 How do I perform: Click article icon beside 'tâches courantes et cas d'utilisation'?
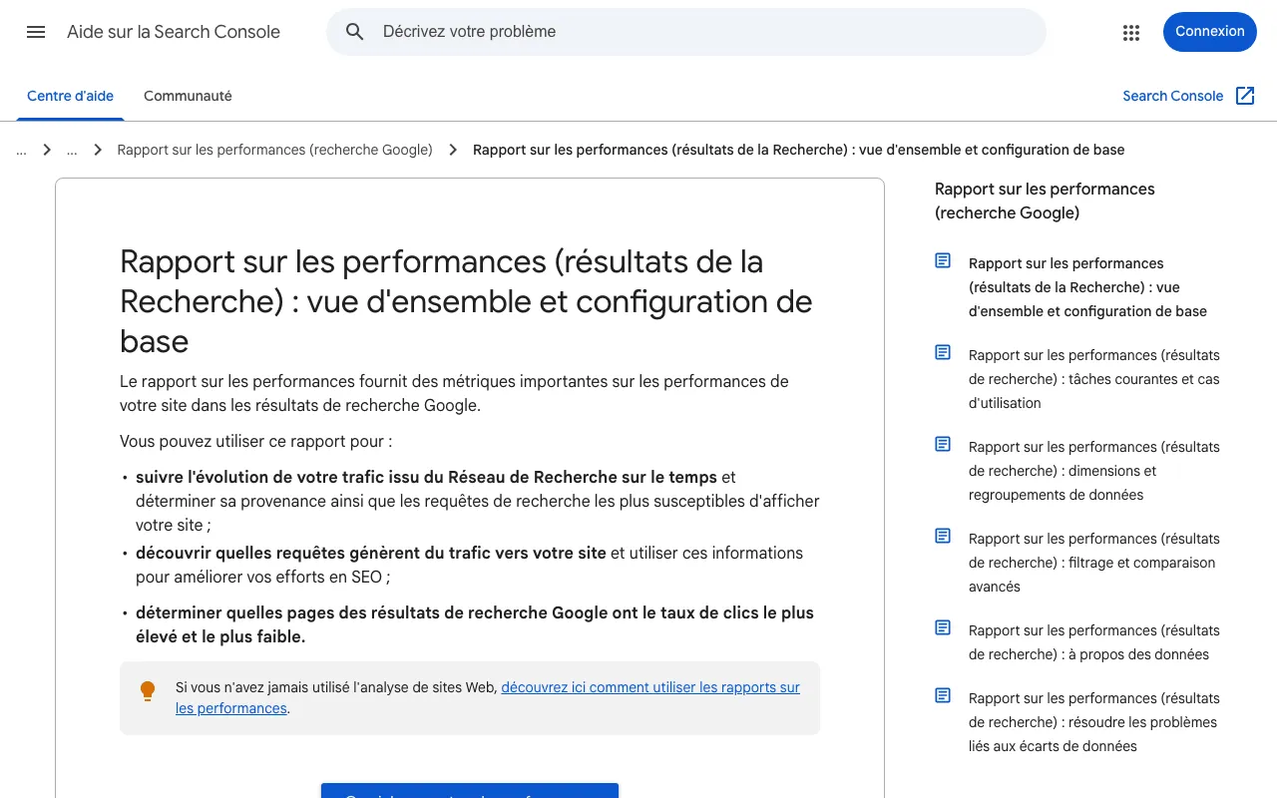943,352
